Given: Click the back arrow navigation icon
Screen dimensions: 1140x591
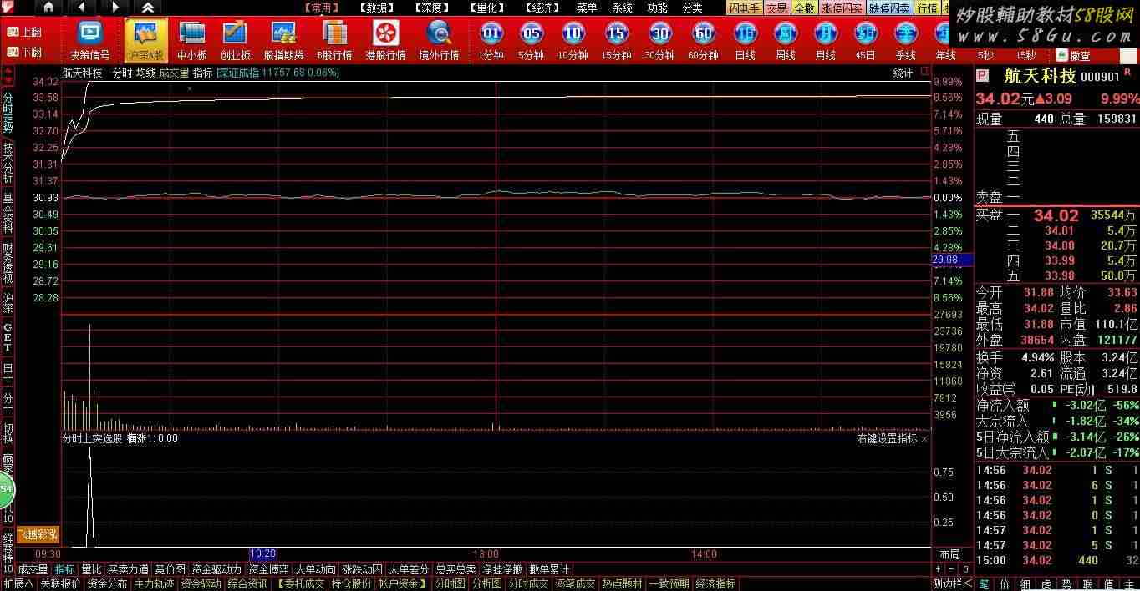Looking at the screenshot, I should (82, 8).
